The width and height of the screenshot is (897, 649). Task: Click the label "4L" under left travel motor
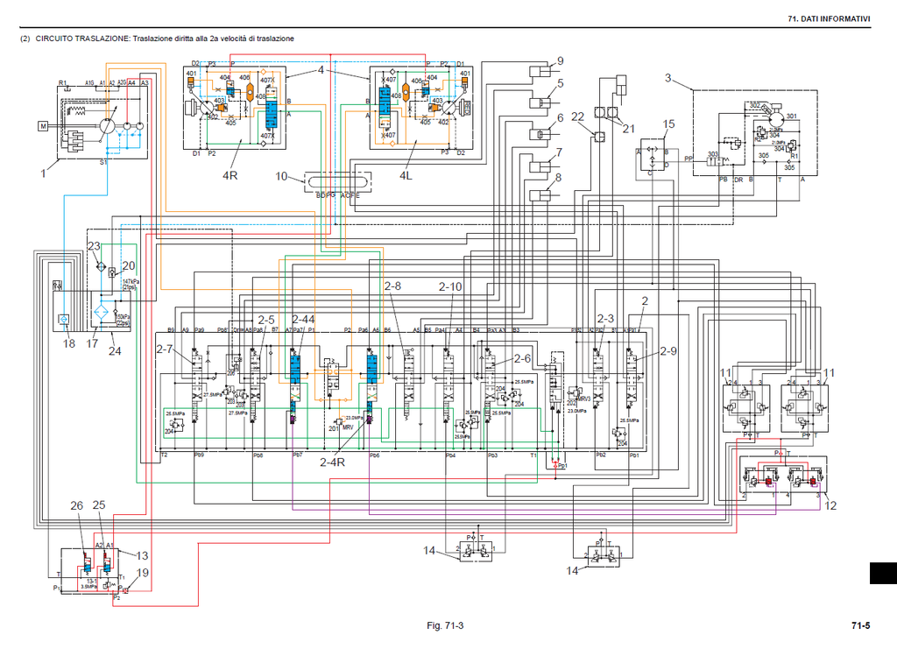[406, 176]
